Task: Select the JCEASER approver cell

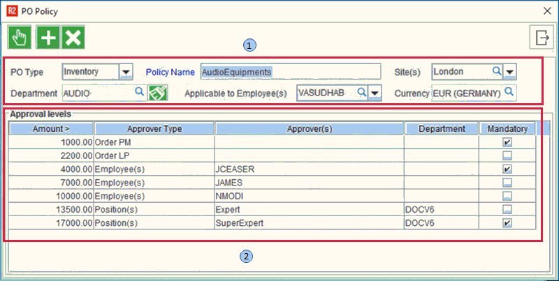Action: click(x=309, y=169)
